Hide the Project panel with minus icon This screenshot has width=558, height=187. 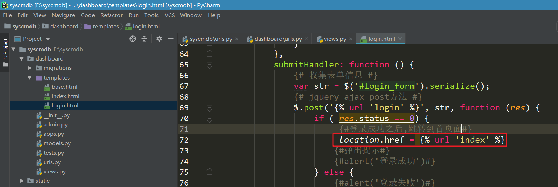point(171,39)
